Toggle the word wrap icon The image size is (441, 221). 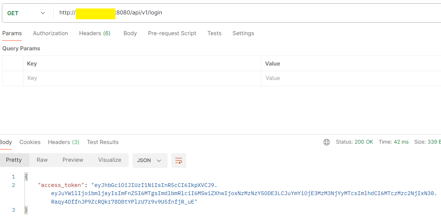click(179, 161)
